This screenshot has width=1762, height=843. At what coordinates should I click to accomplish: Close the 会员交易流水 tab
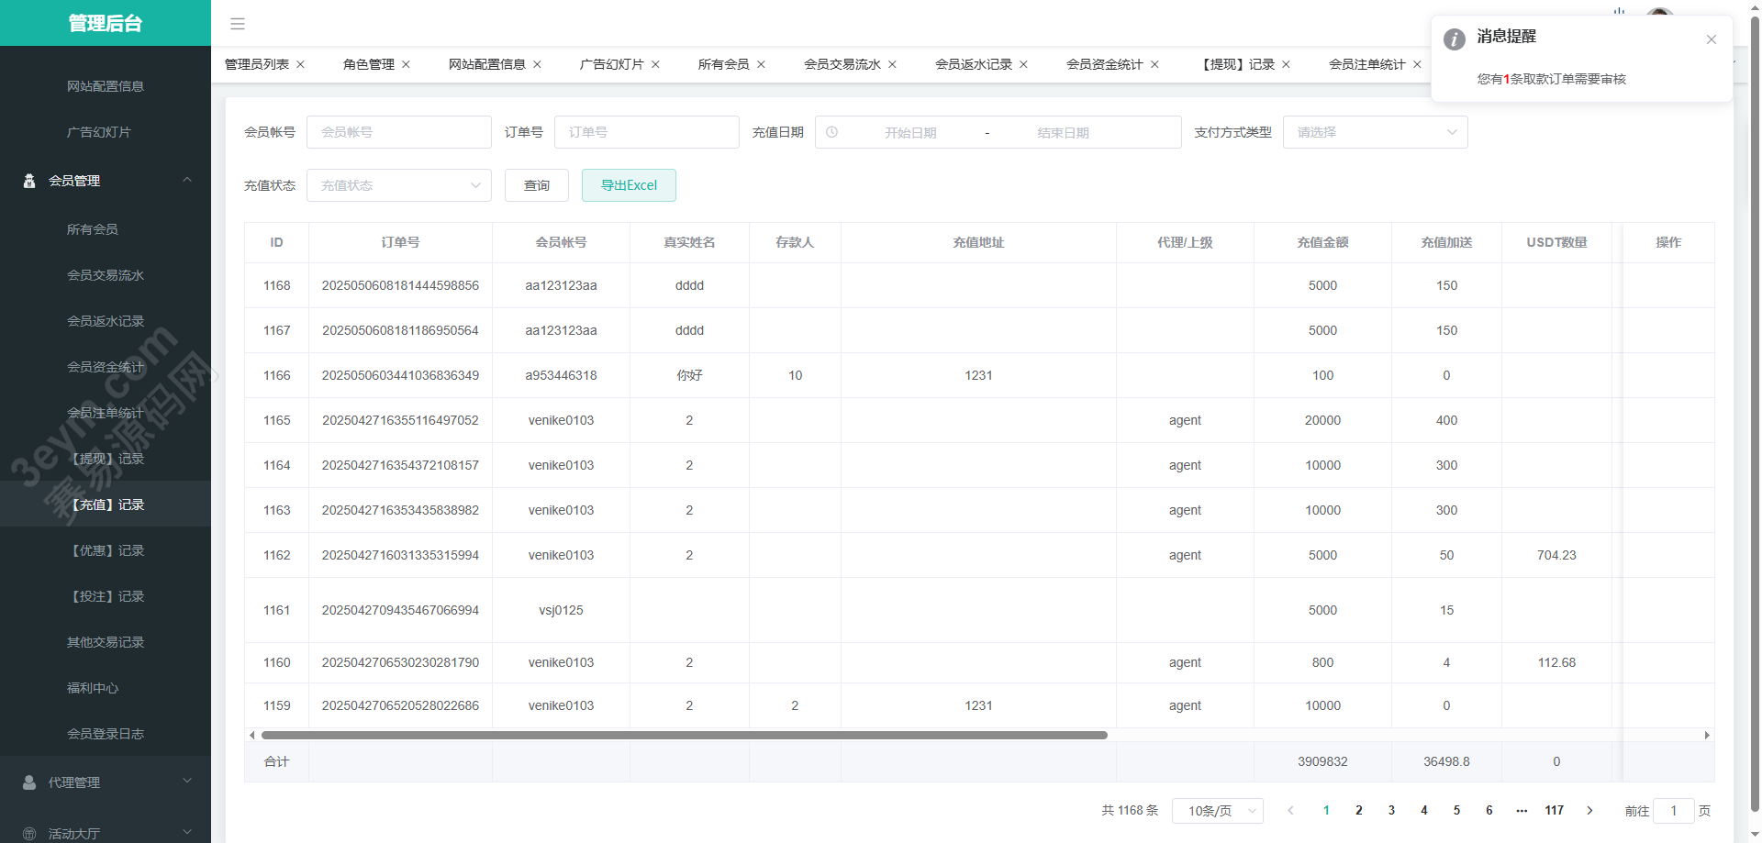pyautogui.click(x=892, y=64)
